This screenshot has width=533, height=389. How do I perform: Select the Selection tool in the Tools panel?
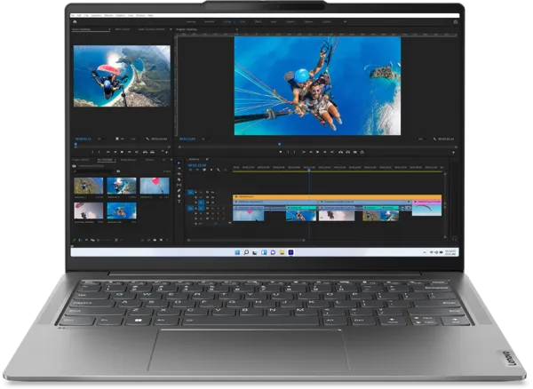coord(179,163)
